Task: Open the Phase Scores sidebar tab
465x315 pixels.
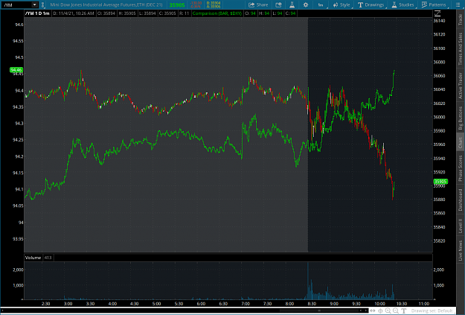Action: 461,168
